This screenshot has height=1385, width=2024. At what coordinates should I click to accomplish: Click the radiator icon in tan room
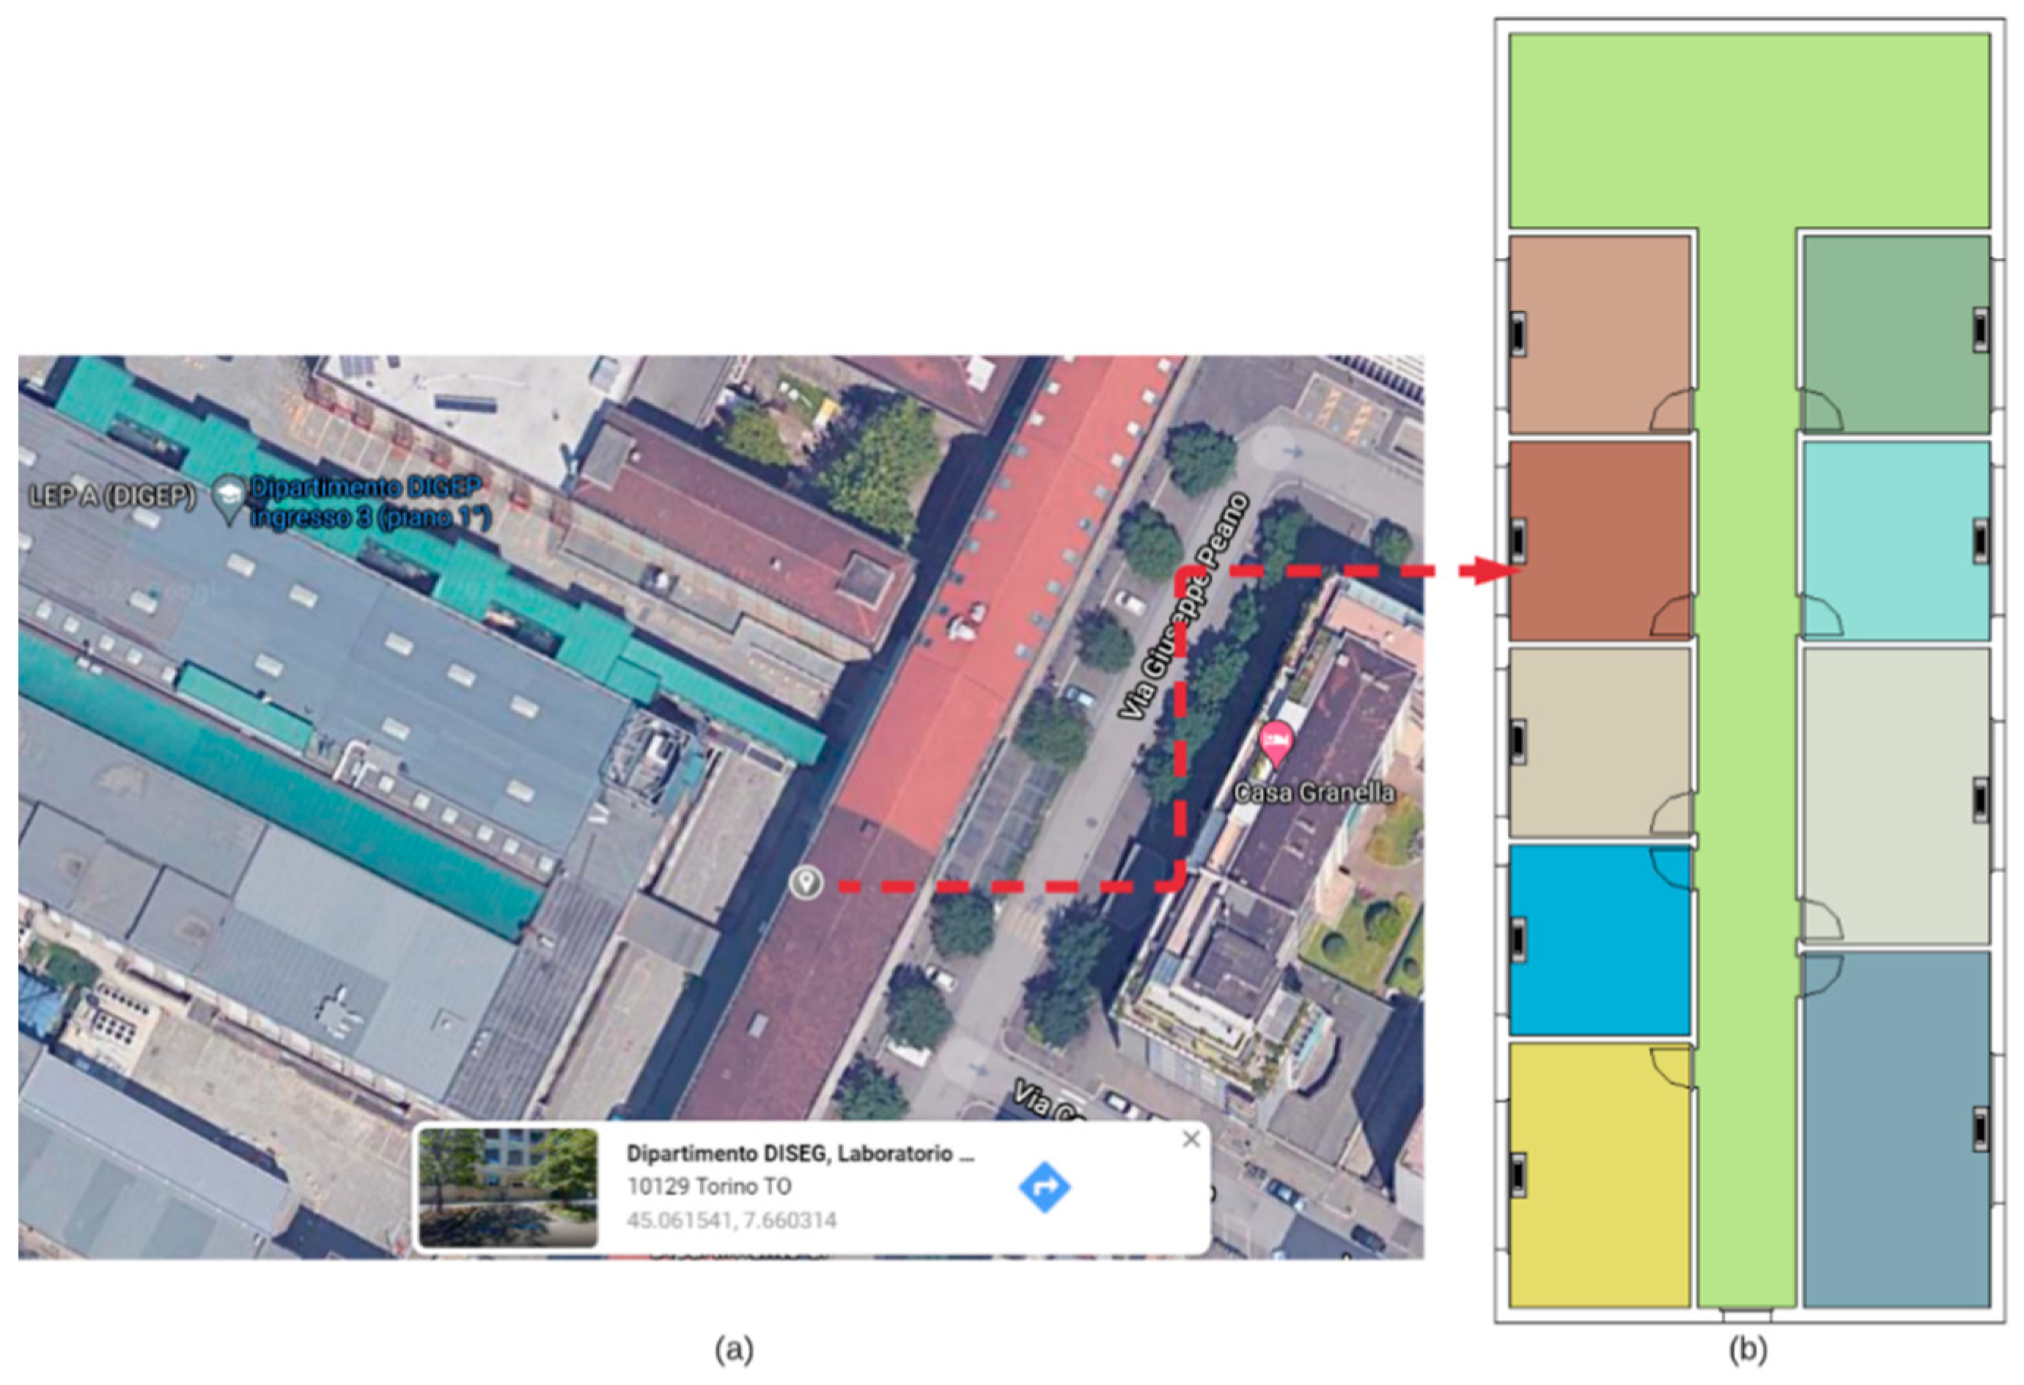tap(1518, 334)
